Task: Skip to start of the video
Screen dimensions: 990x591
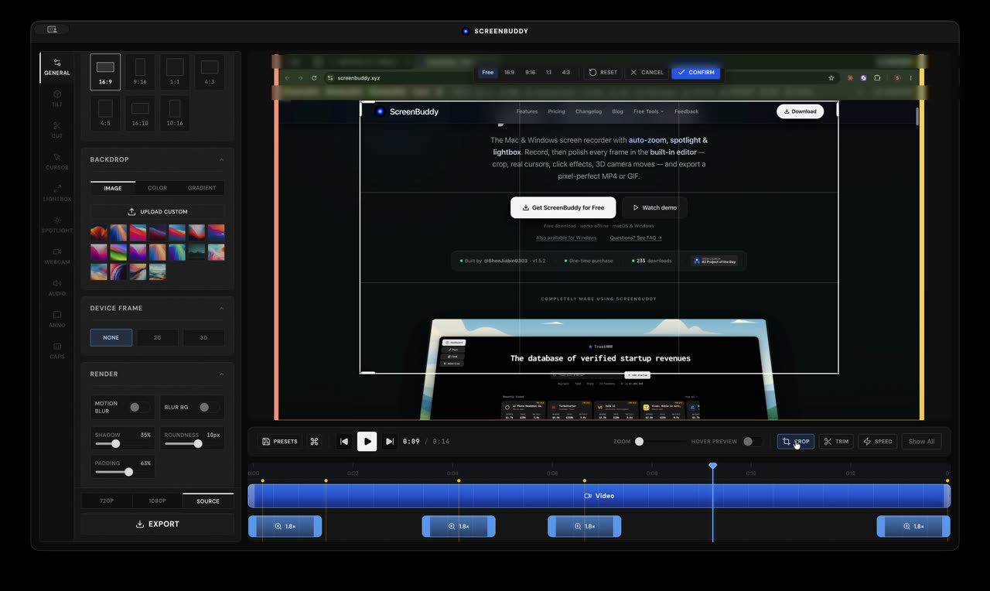Action: [x=344, y=442]
